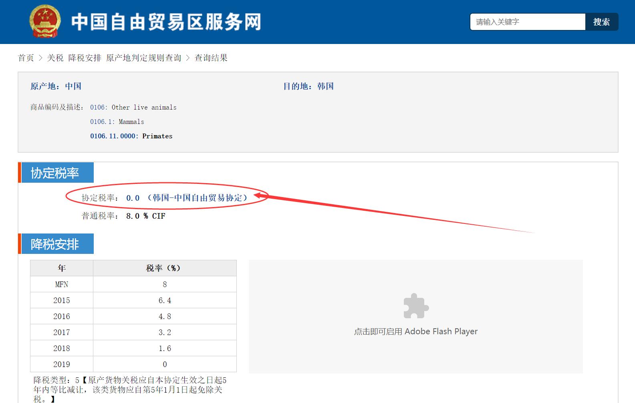Click the 普通税率 8.0 % CIF text

point(123,216)
